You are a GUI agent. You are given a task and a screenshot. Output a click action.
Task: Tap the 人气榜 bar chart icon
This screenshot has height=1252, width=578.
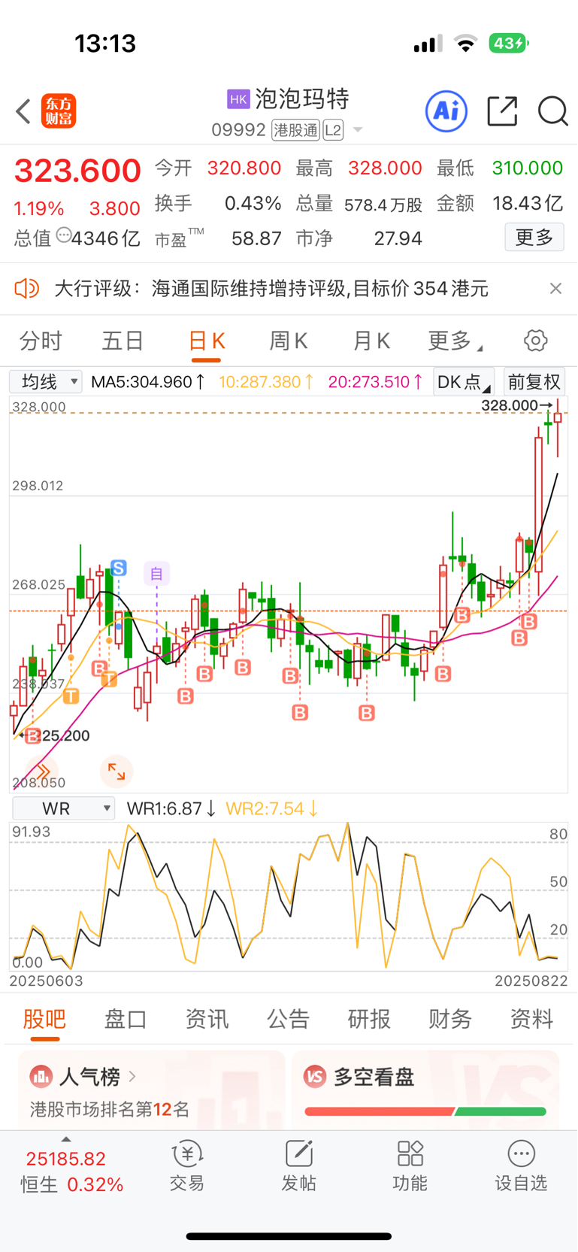point(41,1077)
